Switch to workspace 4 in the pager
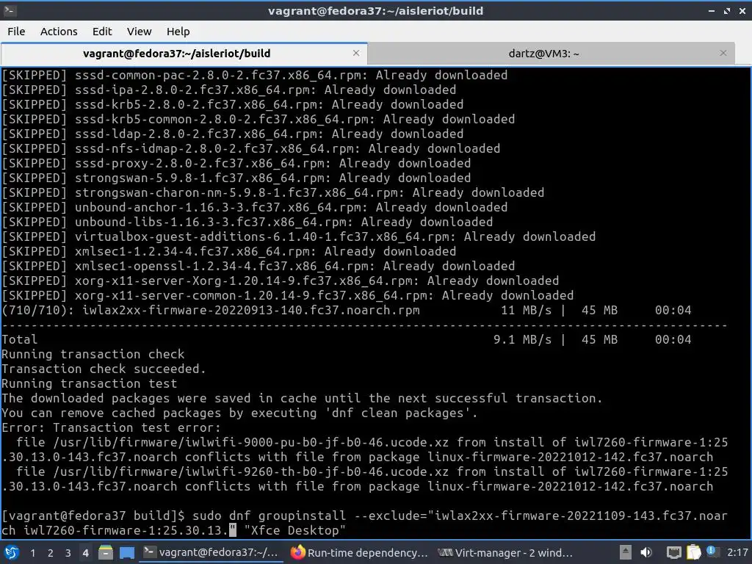Viewport: 752px width, 564px height. [85, 553]
